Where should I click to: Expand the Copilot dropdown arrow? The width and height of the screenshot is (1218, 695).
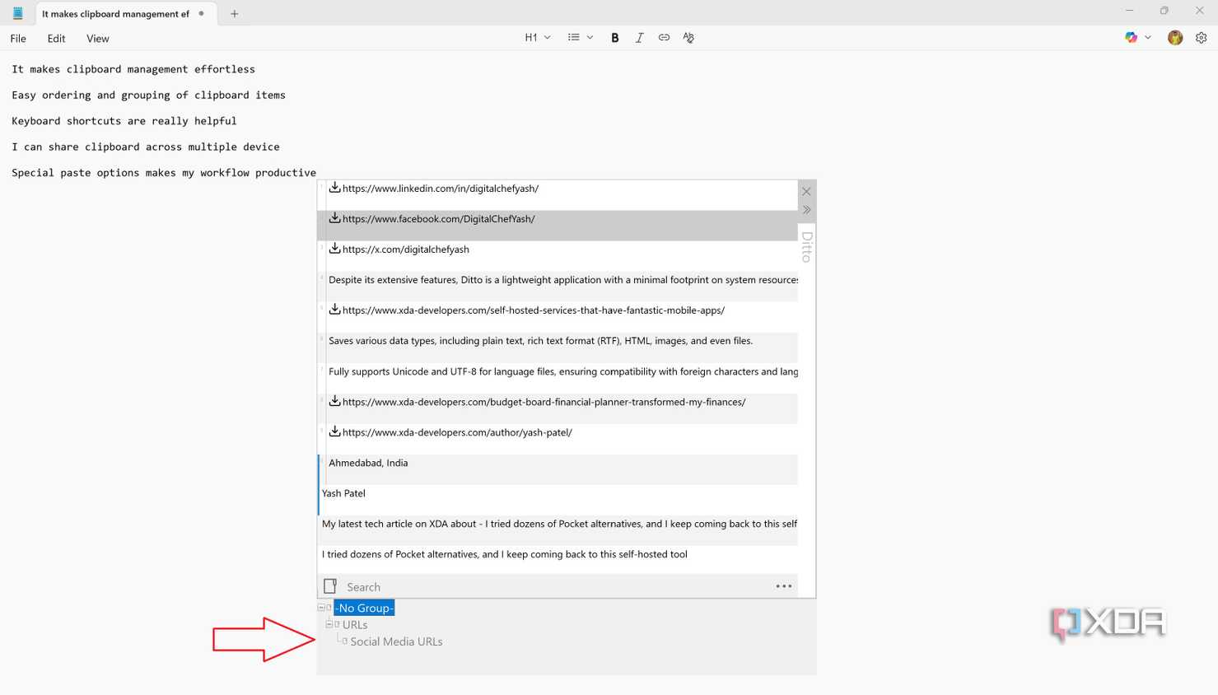point(1148,38)
